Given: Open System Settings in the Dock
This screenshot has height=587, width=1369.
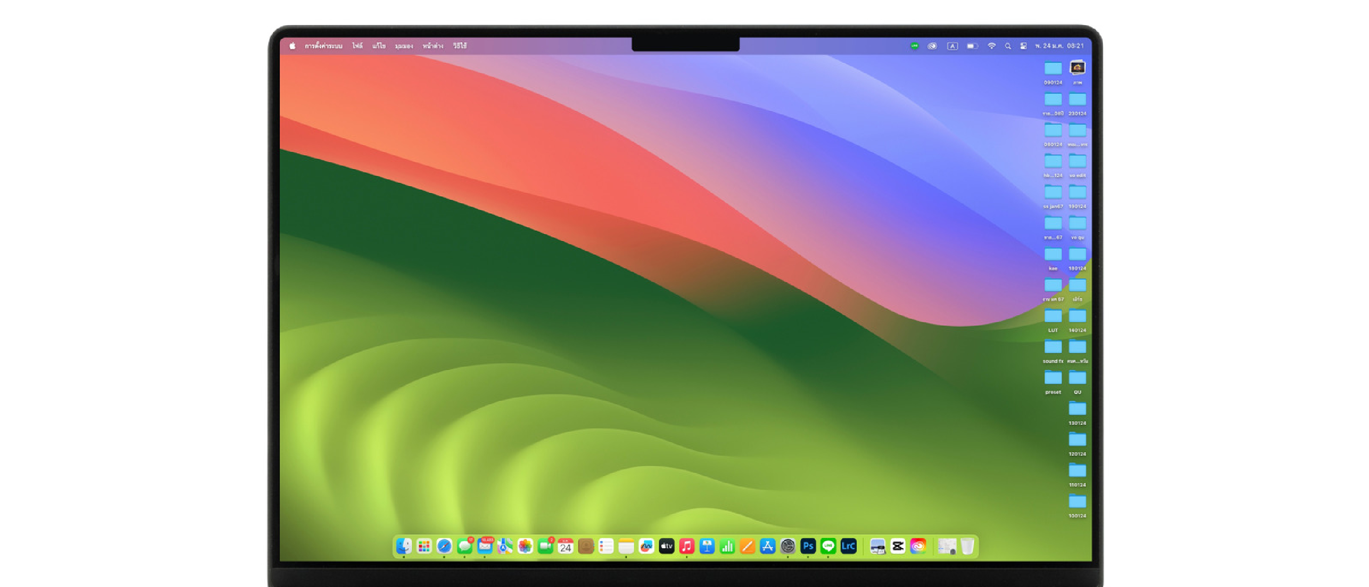Looking at the screenshot, I should pos(788,546).
